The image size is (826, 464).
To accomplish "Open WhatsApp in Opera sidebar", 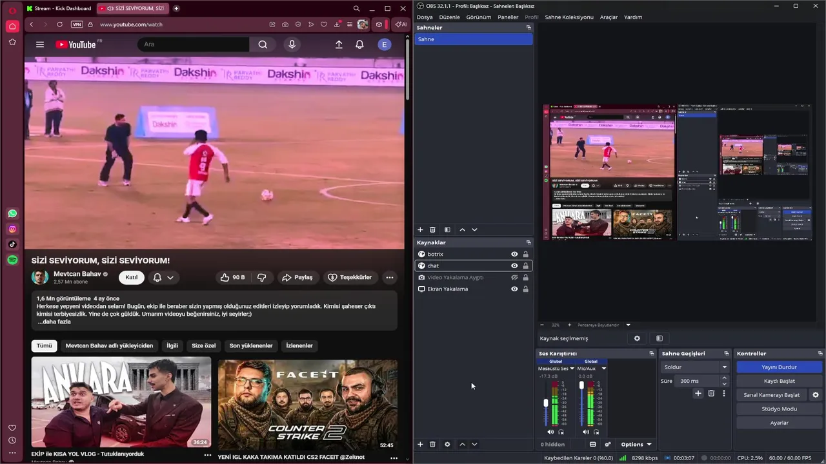I will [x=12, y=213].
